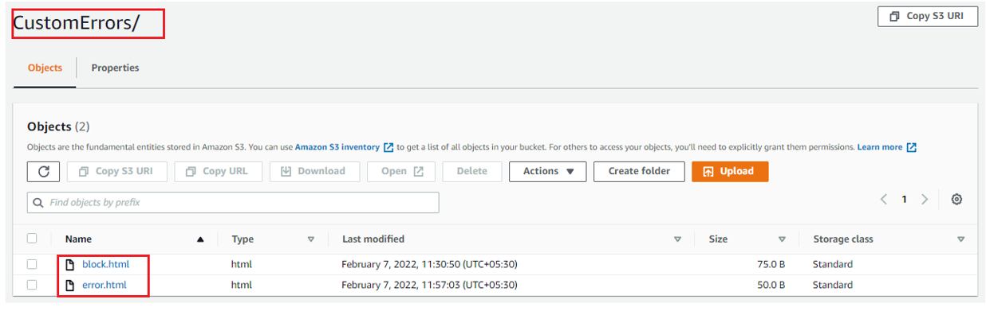Viewport: 986px width, 315px height.
Task: Go to next page arrow
Action: coord(925,200)
